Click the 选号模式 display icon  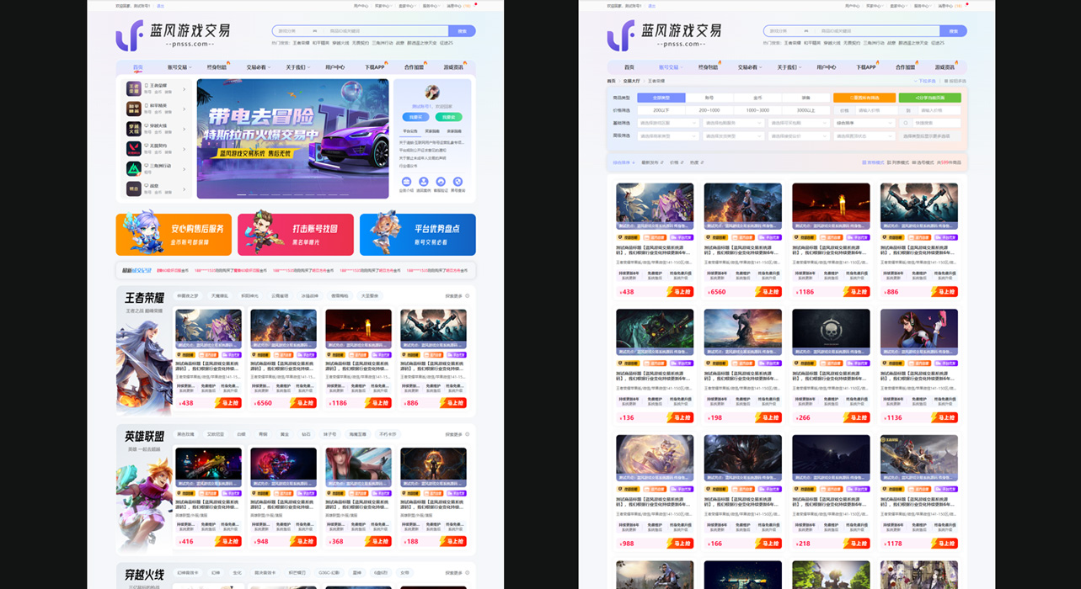pyautogui.click(x=923, y=162)
